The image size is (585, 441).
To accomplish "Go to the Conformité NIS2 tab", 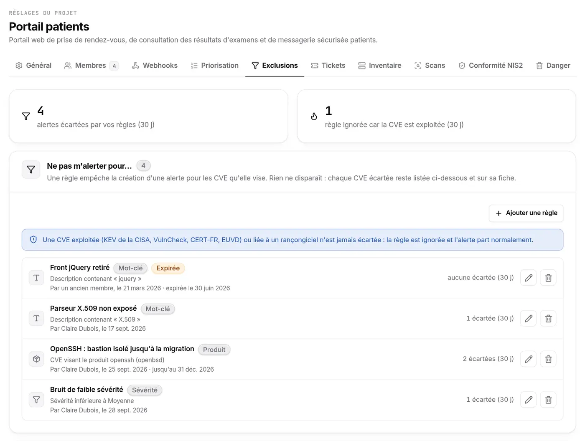I will point(491,66).
